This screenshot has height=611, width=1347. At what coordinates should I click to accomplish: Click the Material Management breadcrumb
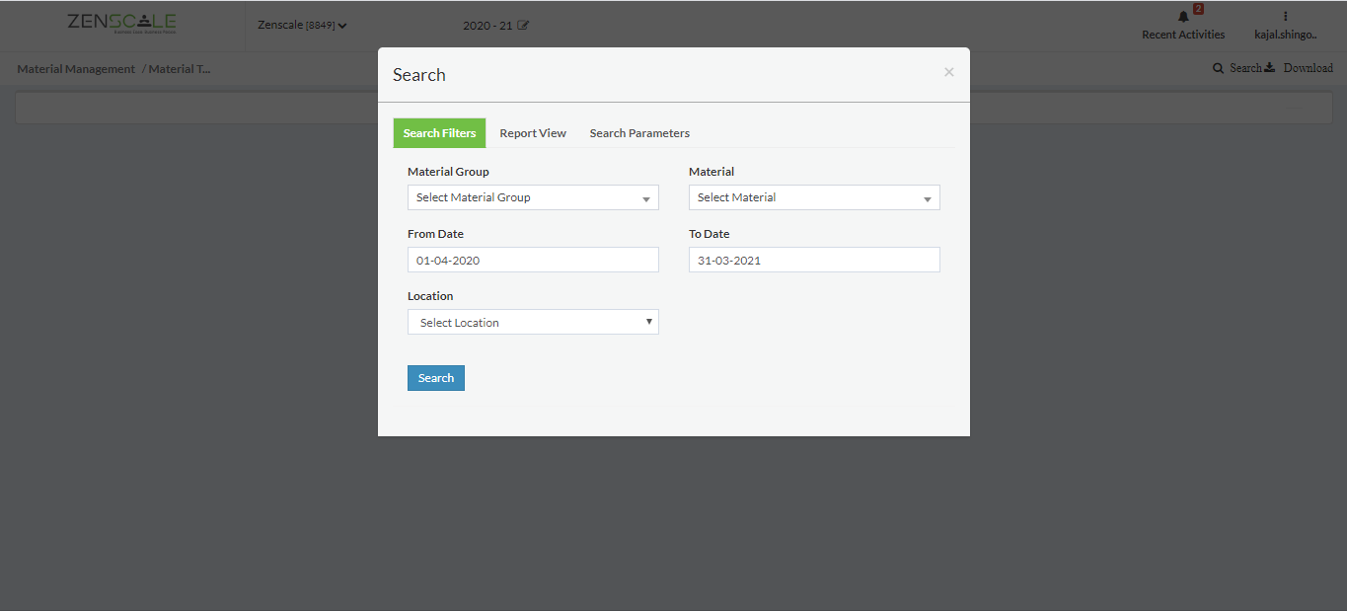point(76,69)
